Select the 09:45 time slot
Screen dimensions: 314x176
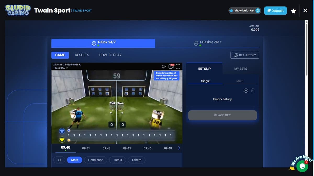127,148
